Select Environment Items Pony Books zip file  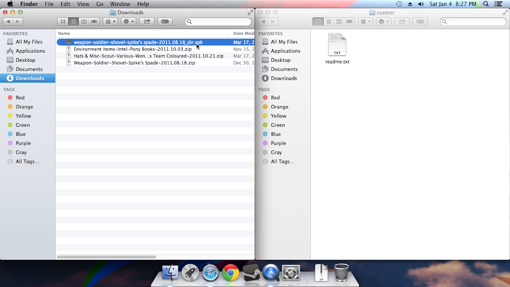(155, 49)
